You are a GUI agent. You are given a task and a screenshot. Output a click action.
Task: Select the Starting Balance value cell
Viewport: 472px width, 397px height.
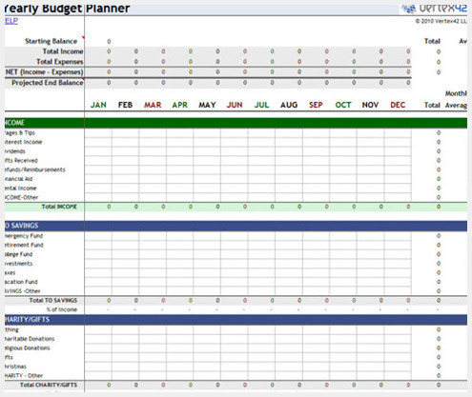[x=109, y=42]
